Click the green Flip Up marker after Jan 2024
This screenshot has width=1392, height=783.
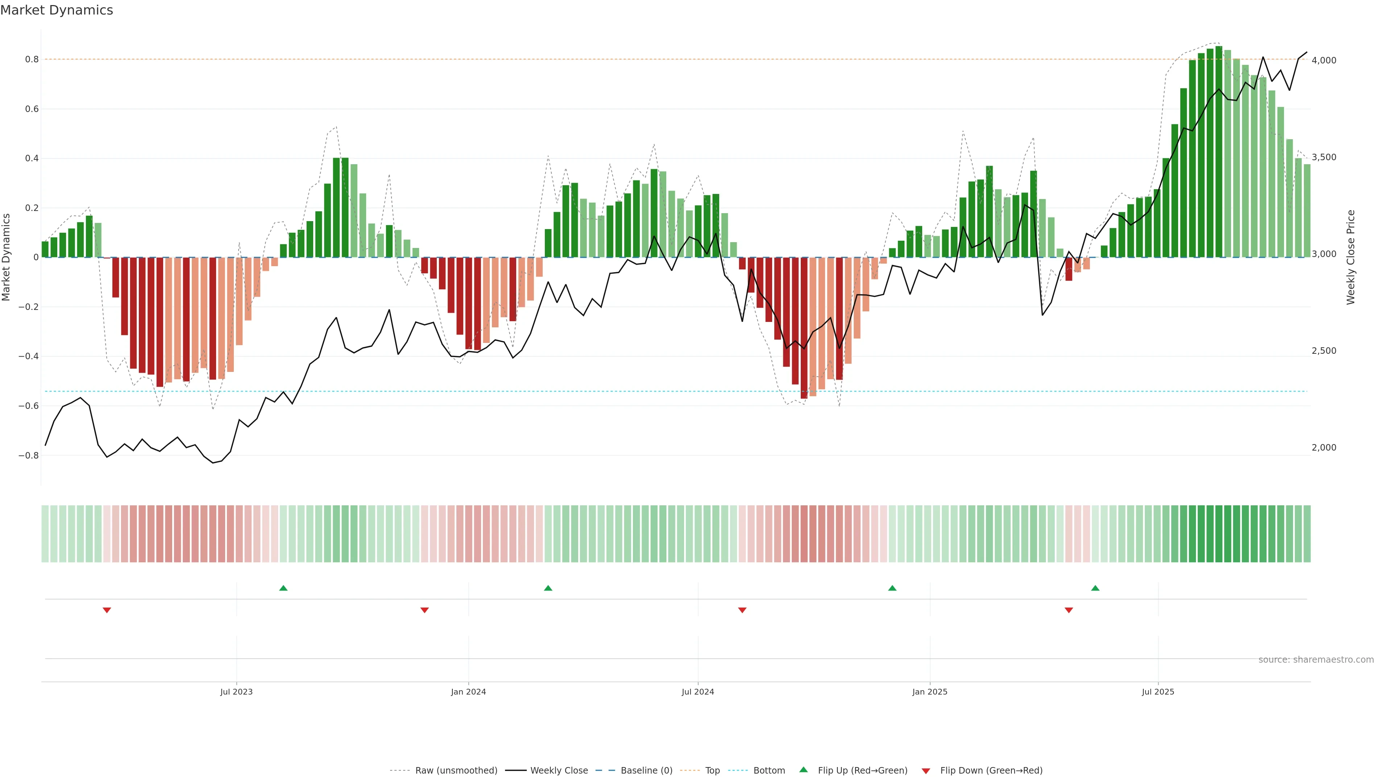click(x=548, y=588)
